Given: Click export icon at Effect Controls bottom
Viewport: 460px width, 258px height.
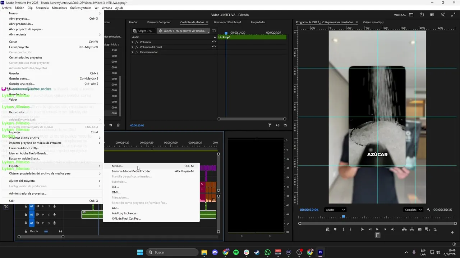Looking at the screenshot, I should point(285,125).
